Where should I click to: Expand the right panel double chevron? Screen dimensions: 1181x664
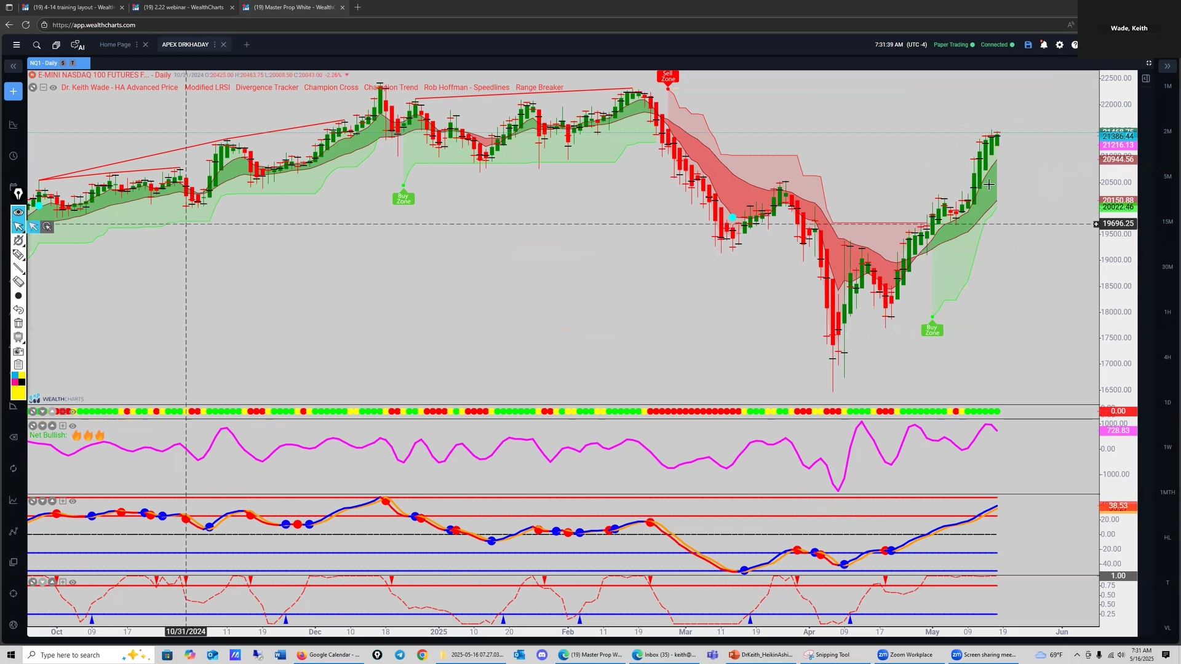coord(1167,66)
